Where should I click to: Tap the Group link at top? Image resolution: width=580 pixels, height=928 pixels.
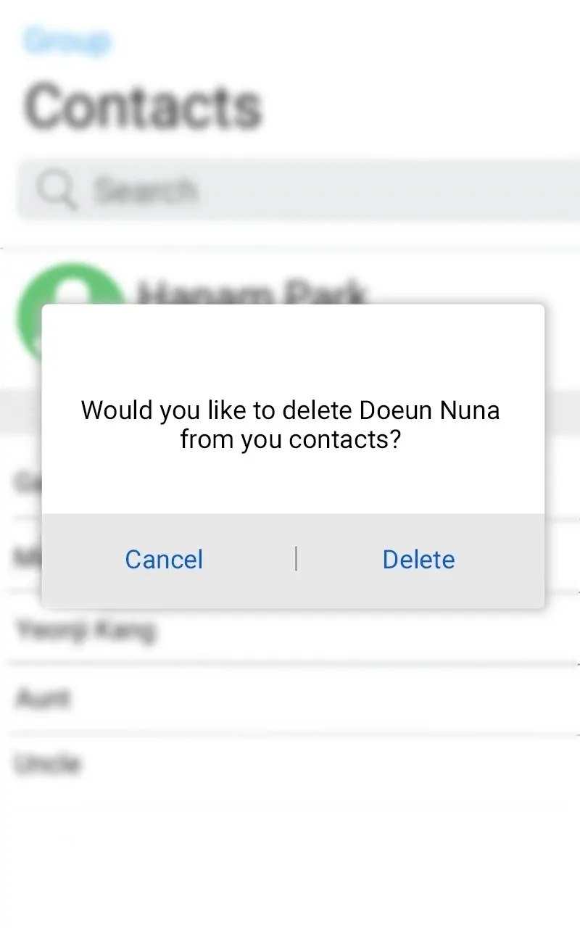pyautogui.click(x=67, y=41)
